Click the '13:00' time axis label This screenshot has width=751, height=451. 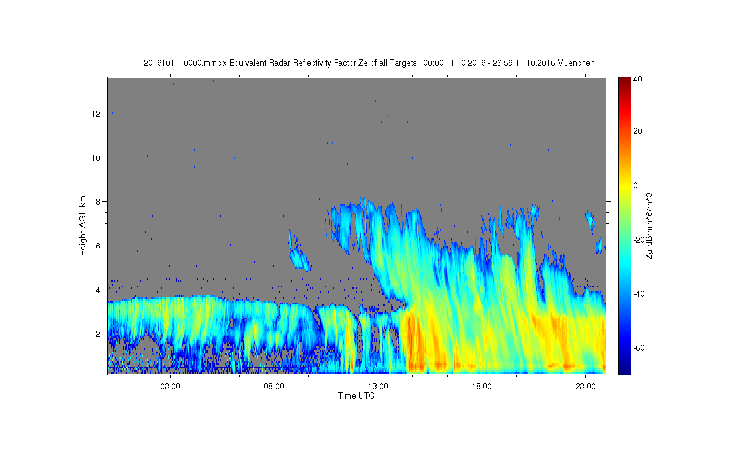(x=378, y=387)
